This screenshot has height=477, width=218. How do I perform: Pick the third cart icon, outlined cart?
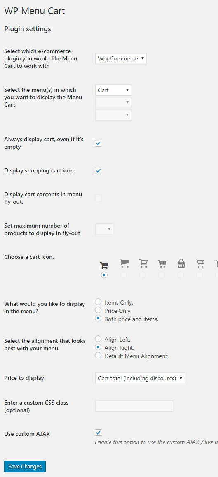[x=143, y=263]
